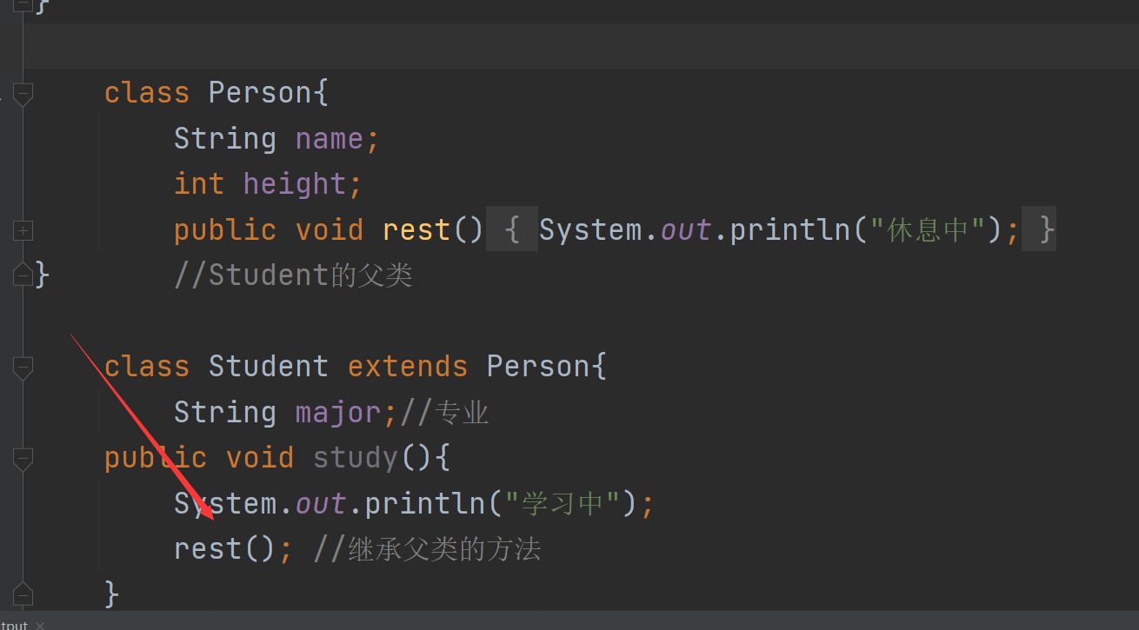Collapse the study() method fold marker
Image resolution: width=1139 pixels, height=630 pixels.
[x=23, y=458]
